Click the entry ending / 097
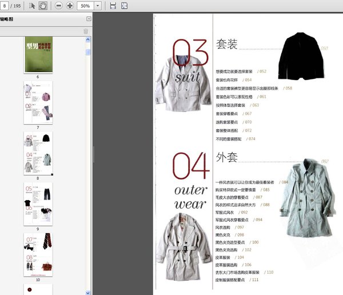 pyautogui.click(x=230, y=228)
